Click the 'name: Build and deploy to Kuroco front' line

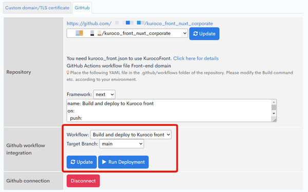click(110, 103)
